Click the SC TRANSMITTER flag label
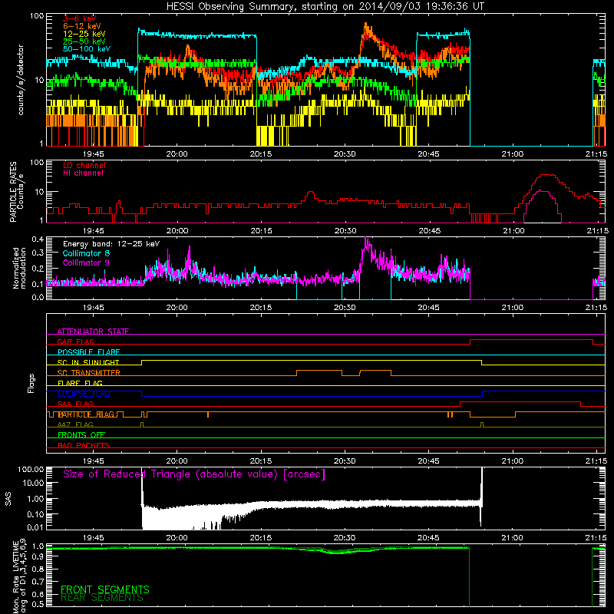The image size is (614, 614). tap(88, 373)
